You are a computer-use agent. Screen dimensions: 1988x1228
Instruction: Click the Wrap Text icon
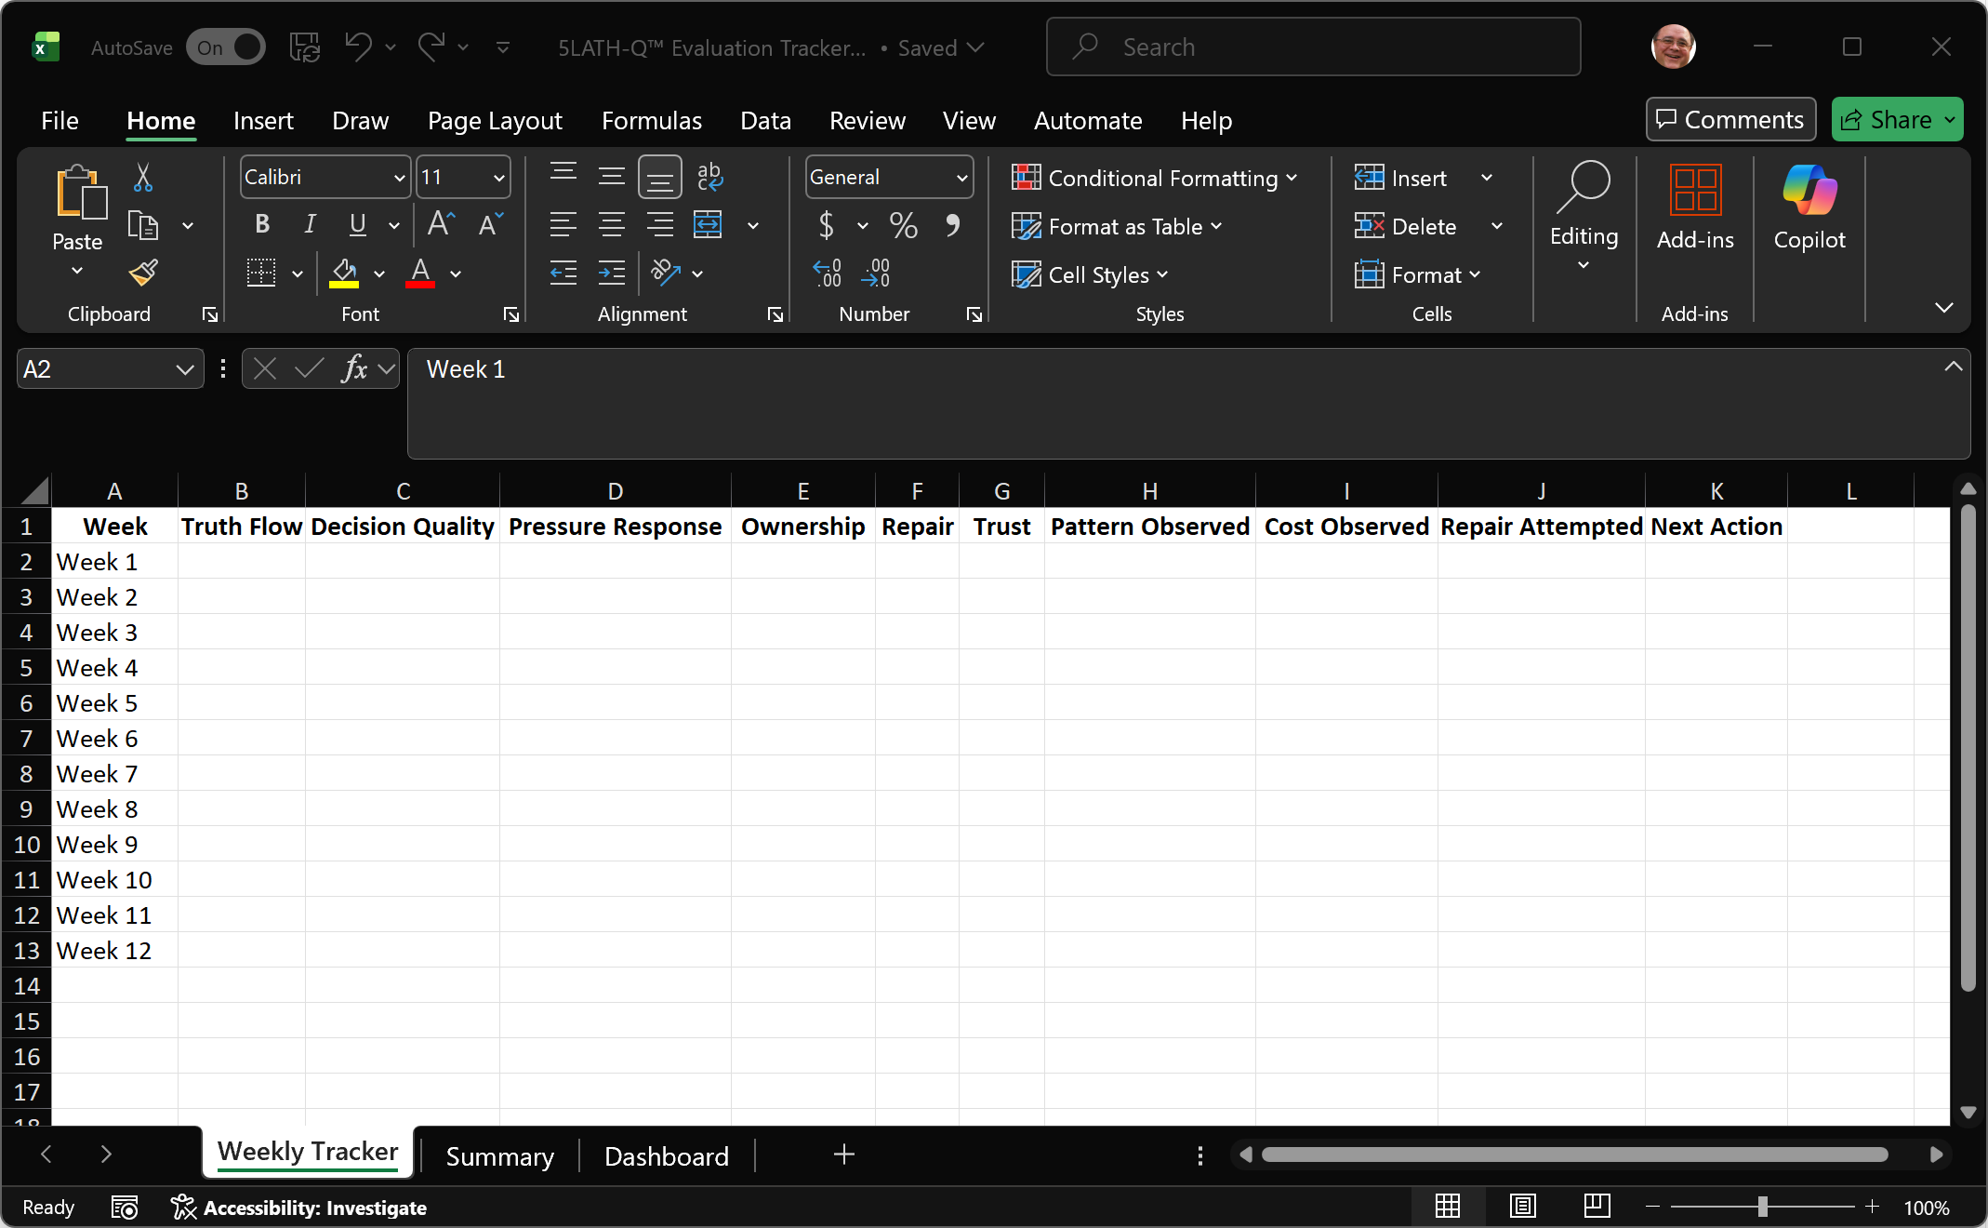pos(709,176)
